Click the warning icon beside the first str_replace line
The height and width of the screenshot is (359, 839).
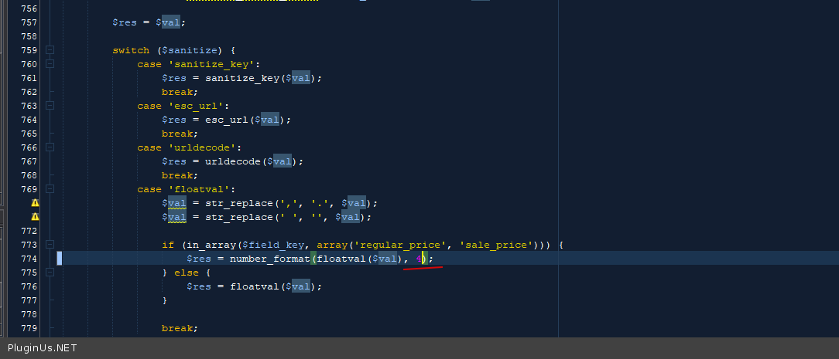click(35, 203)
